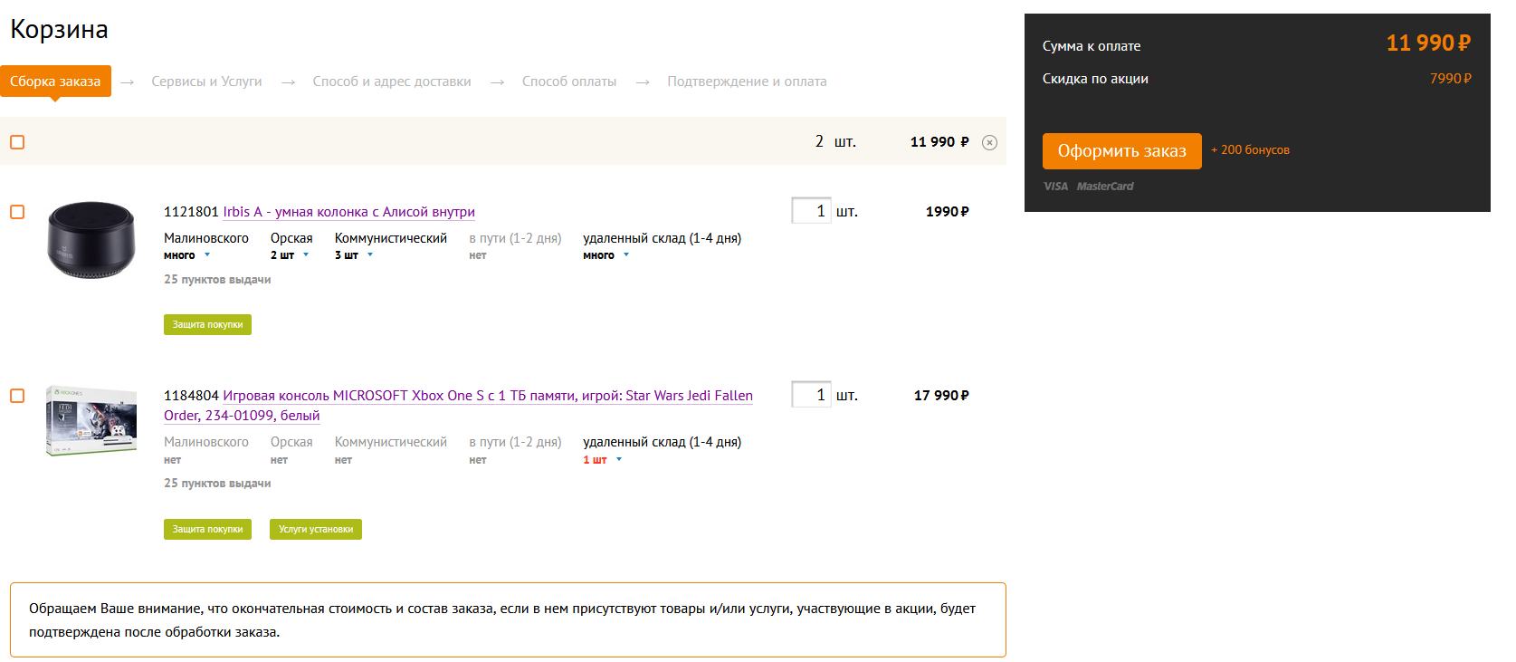The width and height of the screenshot is (1516, 662).
Task: Open the Xbox One S console thumbnail
Action: [91, 421]
